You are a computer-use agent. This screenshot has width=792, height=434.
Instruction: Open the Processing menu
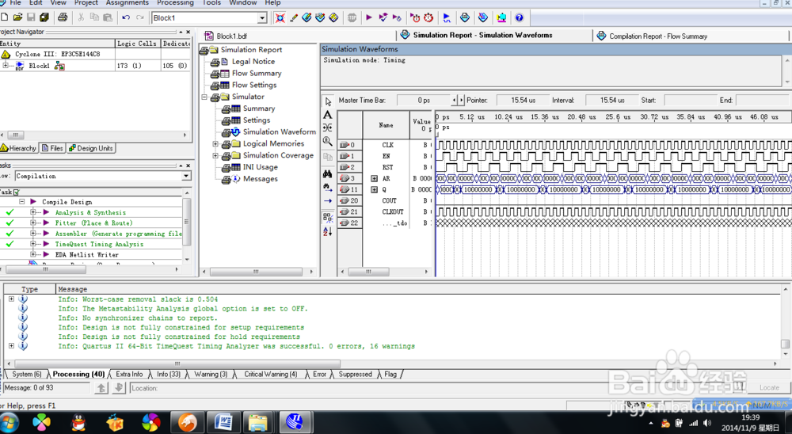click(x=175, y=3)
